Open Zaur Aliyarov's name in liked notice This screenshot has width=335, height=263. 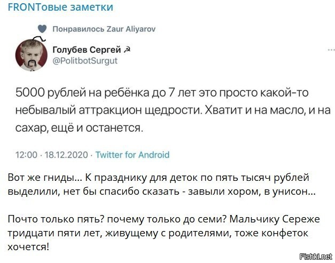click(131, 29)
